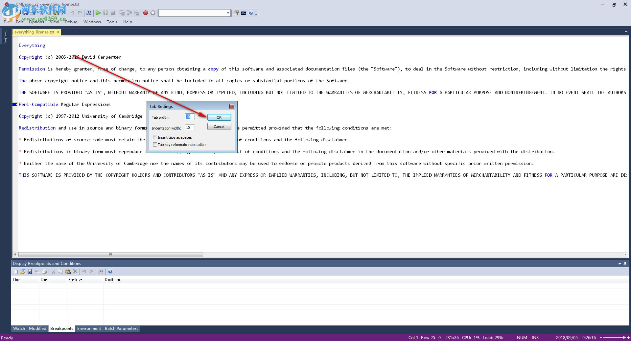Stop debugging with the Stop icon
This screenshot has height=341, width=631.
point(113,13)
